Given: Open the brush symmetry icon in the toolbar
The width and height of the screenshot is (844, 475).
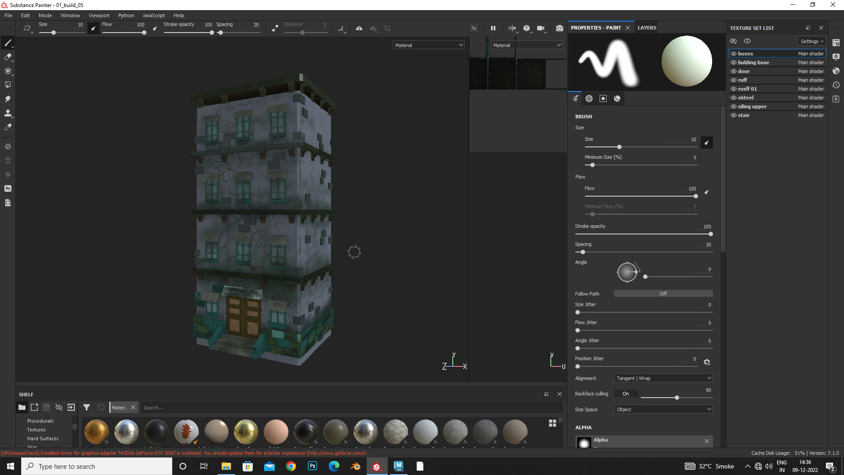Looking at the screenshot, I should tap(359, 28).
